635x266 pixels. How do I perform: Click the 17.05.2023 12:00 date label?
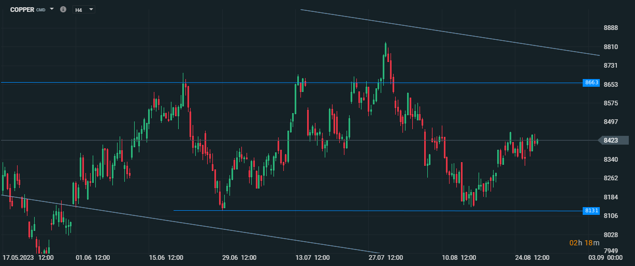(28, 257)
